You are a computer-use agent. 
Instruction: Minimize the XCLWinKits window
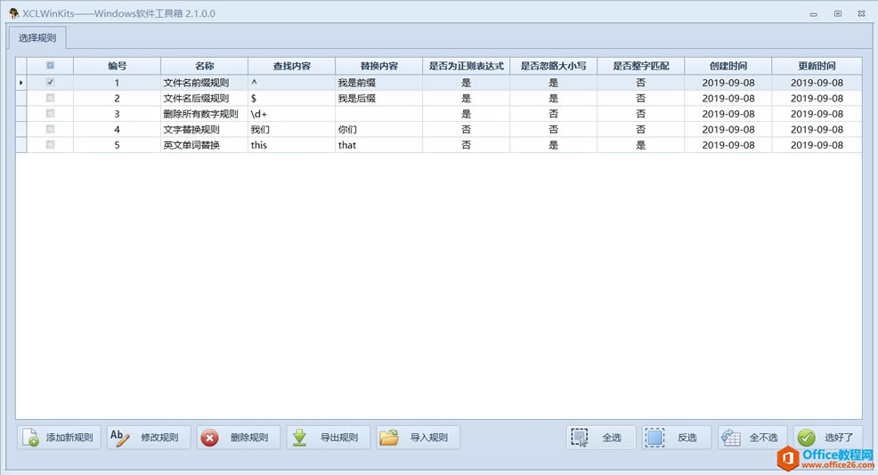pos(813,14)
